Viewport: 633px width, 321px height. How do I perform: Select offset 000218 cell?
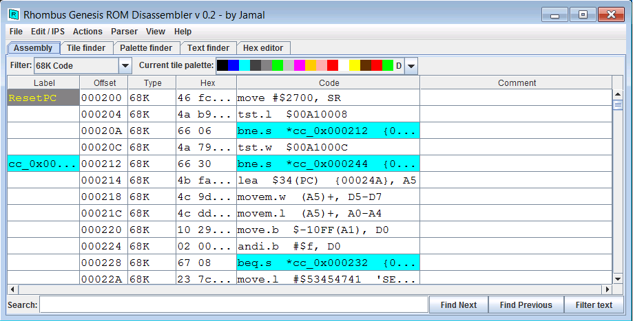tap(104, 197)
